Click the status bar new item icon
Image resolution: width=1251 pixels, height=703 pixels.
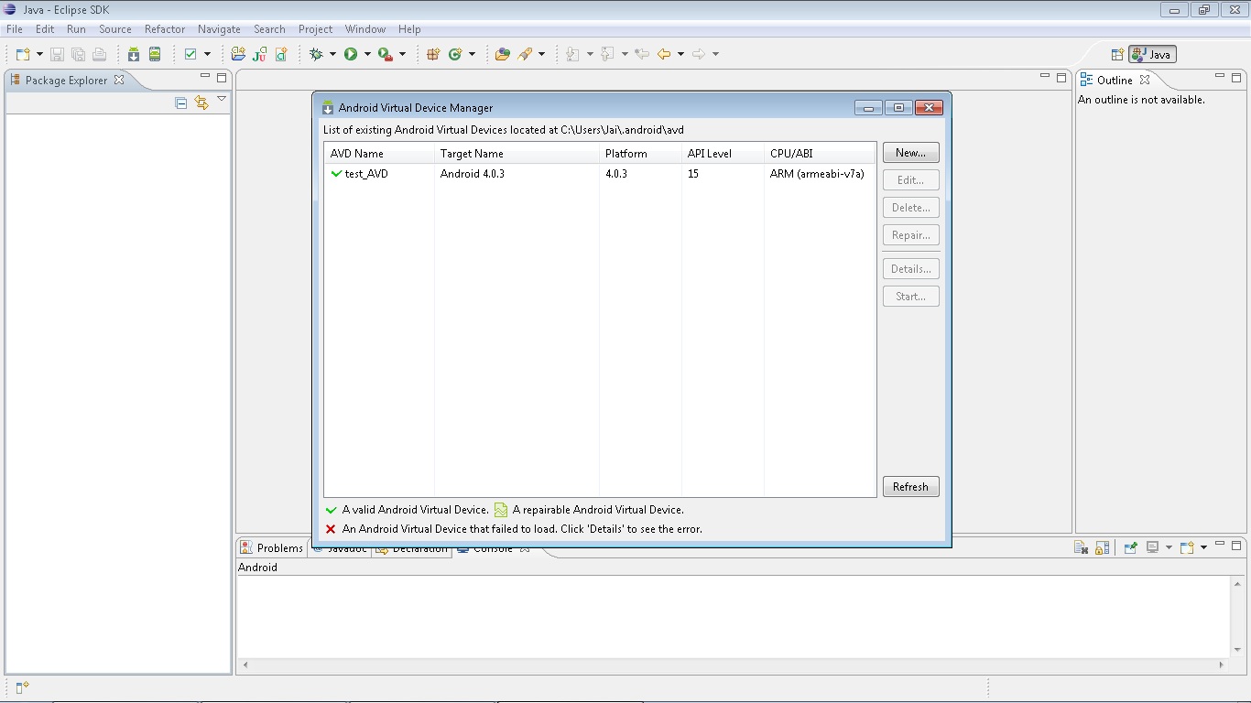(23, 687)
